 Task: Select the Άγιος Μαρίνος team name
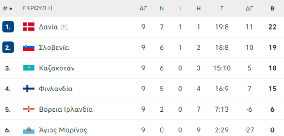63,130
